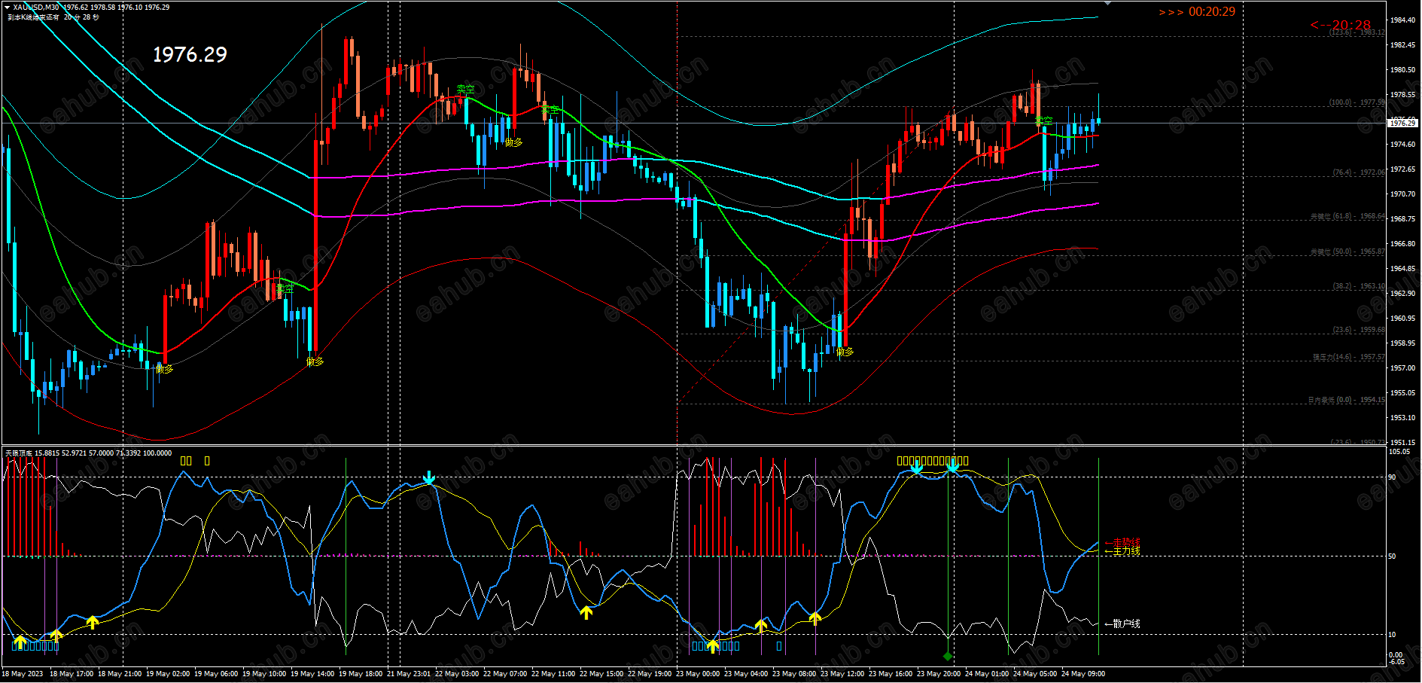Click the rightmost yellow up arrow in indicator
Viewport: 1422px width, 683px height.
[x=815, y=618]
